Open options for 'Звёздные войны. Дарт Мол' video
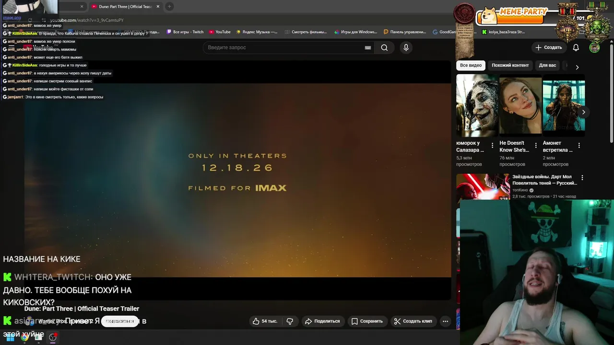This screenshot has width=614, height=345. point(582,179)
